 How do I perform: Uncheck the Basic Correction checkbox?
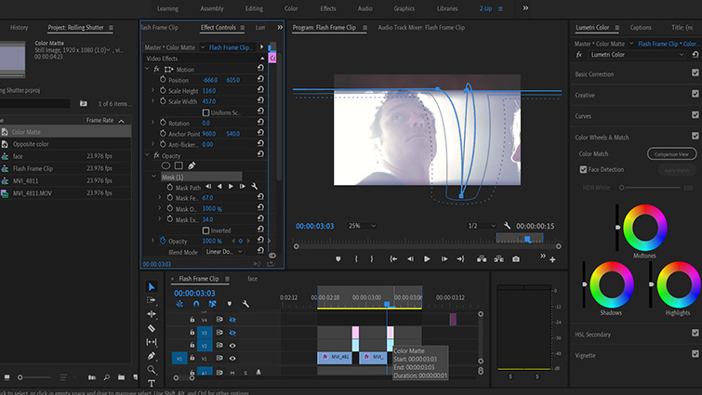[x=695, y=73]
